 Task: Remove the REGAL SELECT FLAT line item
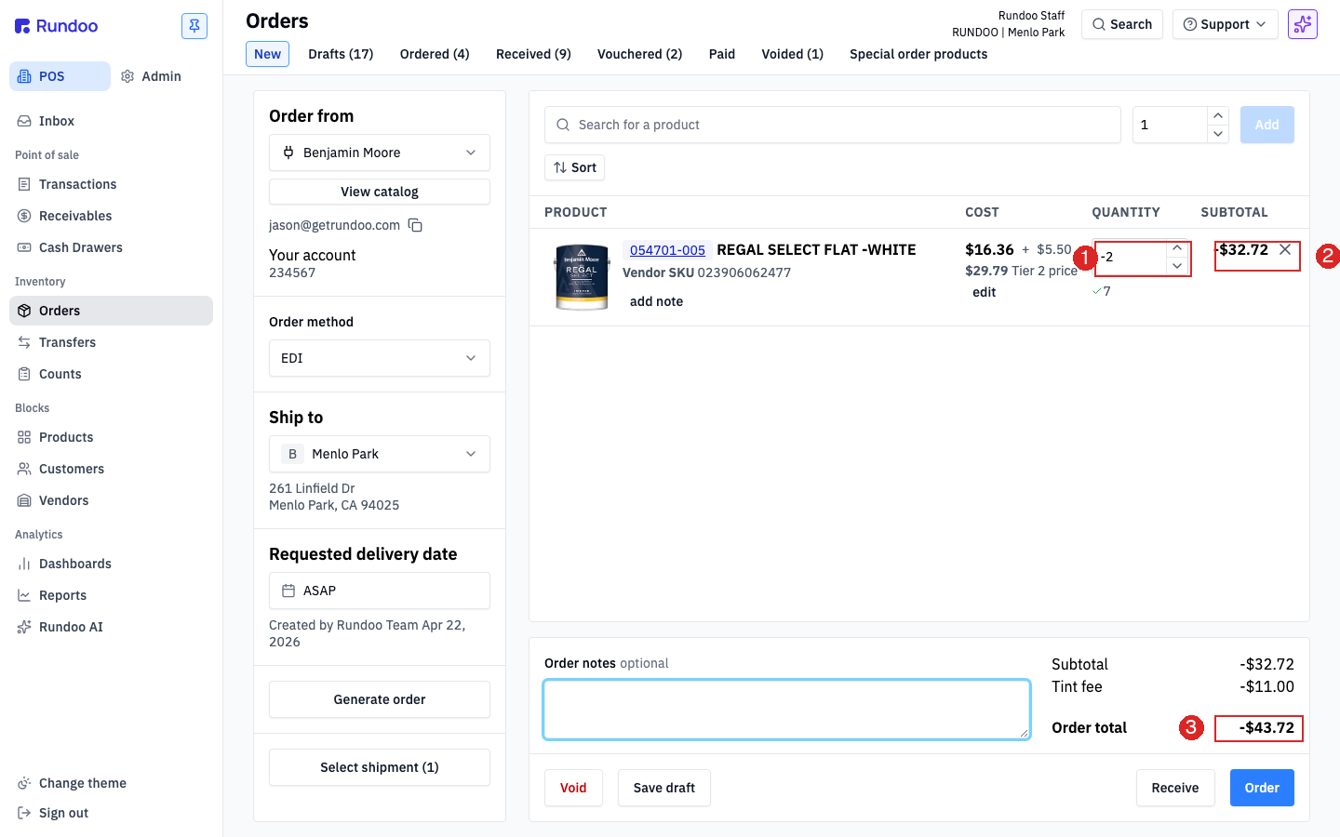pyautogui.click(x=1285, y=249)
